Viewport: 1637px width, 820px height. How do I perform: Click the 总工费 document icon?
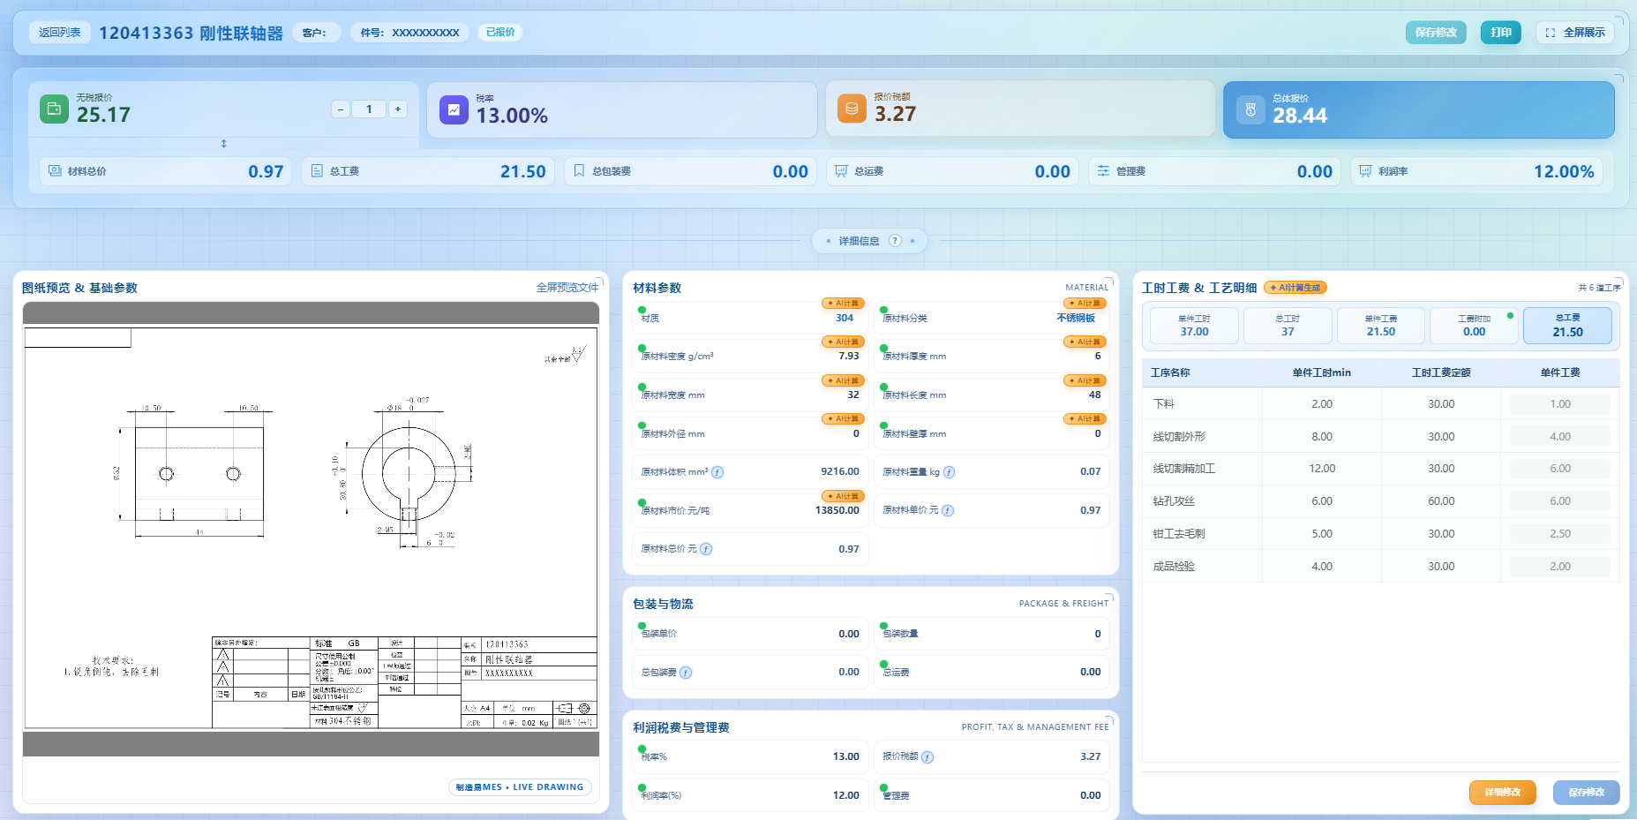[318, 170]
